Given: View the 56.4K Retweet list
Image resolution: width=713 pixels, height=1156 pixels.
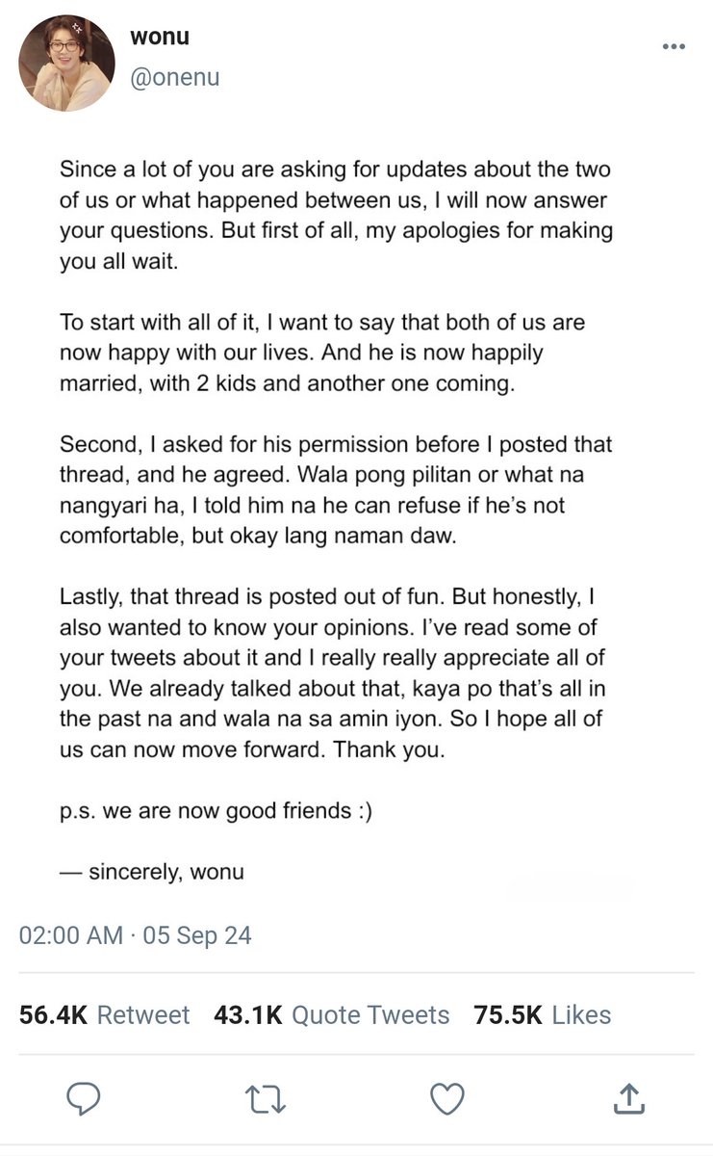Looking at the screenshot, I should click(x=104, y=1014).
